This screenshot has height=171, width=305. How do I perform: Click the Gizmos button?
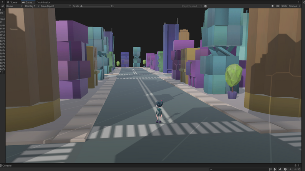click(x=292, y=6)
